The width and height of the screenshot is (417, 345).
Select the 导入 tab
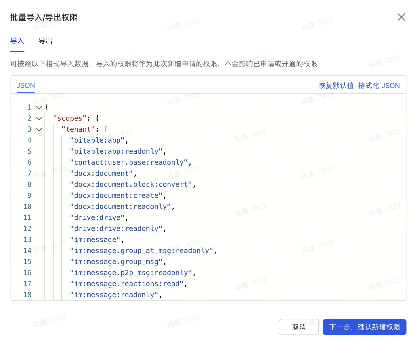point(17,41)
